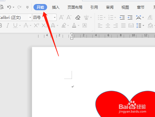Viewport: 155px width, 117px height.
Task: Expand the Undo history dropdown arrow
Action: (x=14, y=7)
